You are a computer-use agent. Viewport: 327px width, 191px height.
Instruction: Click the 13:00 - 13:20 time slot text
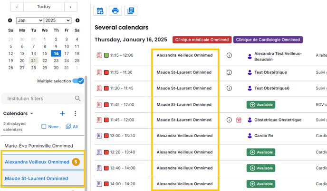[x=123, y=136]
